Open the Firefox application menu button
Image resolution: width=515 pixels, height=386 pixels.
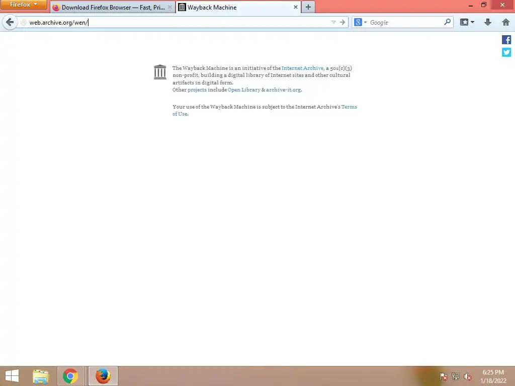click(x=24, y=5)
